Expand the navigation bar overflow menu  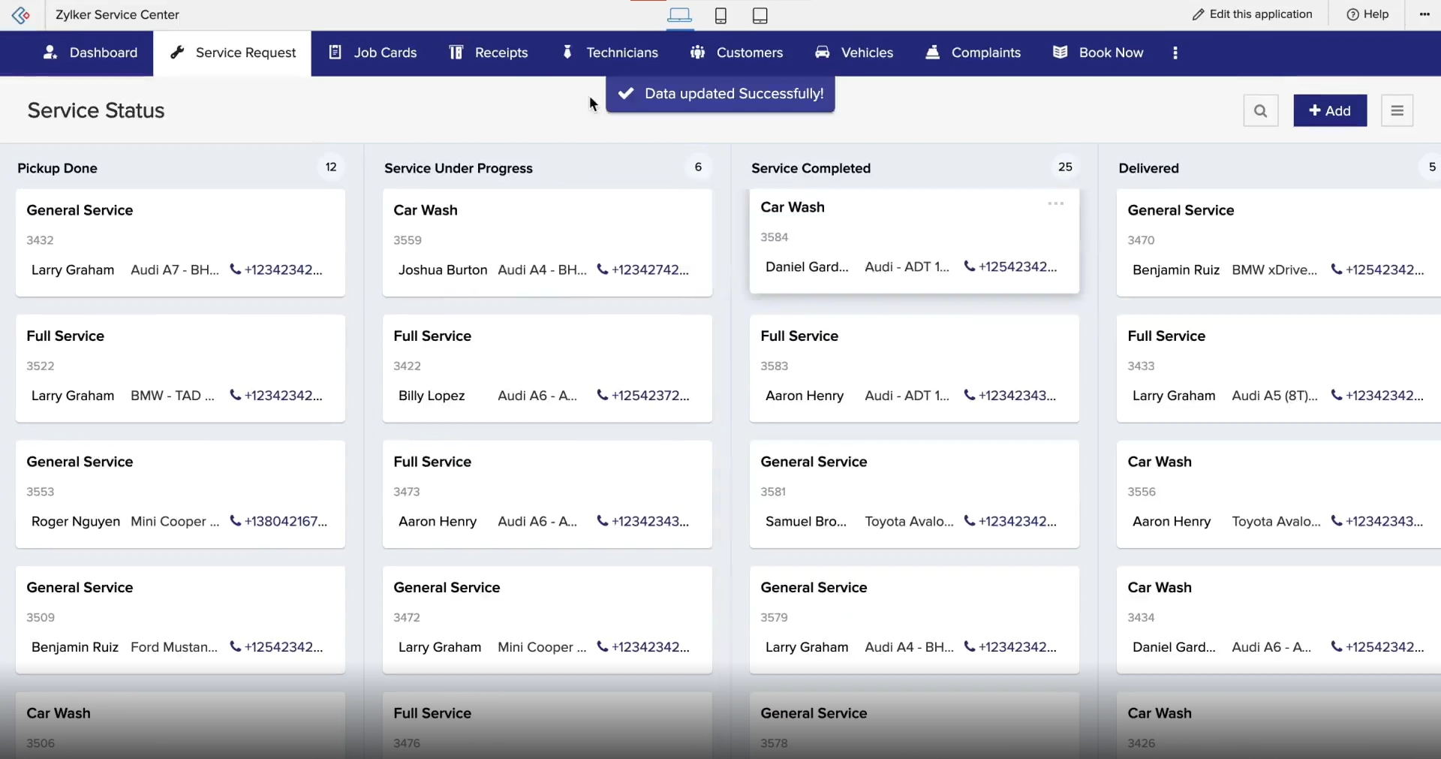1175,53
